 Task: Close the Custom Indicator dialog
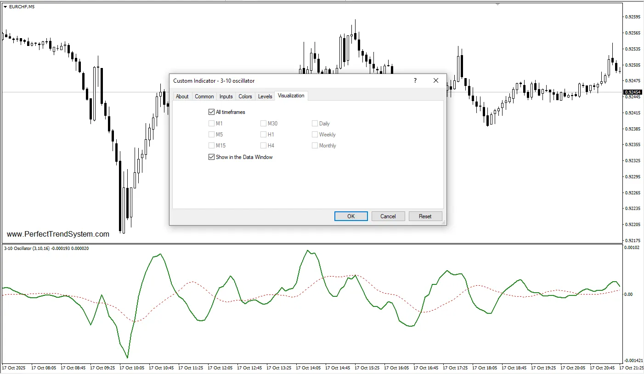(436, 81)
